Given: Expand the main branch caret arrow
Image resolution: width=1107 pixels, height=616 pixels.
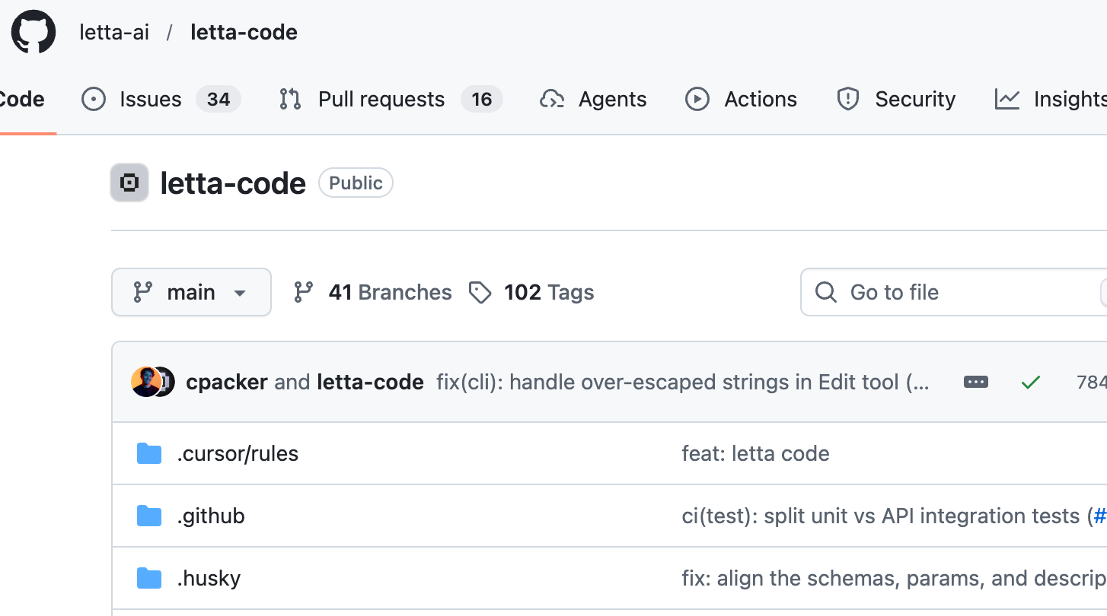Looking at the screenshot, I should click(240, 293).
